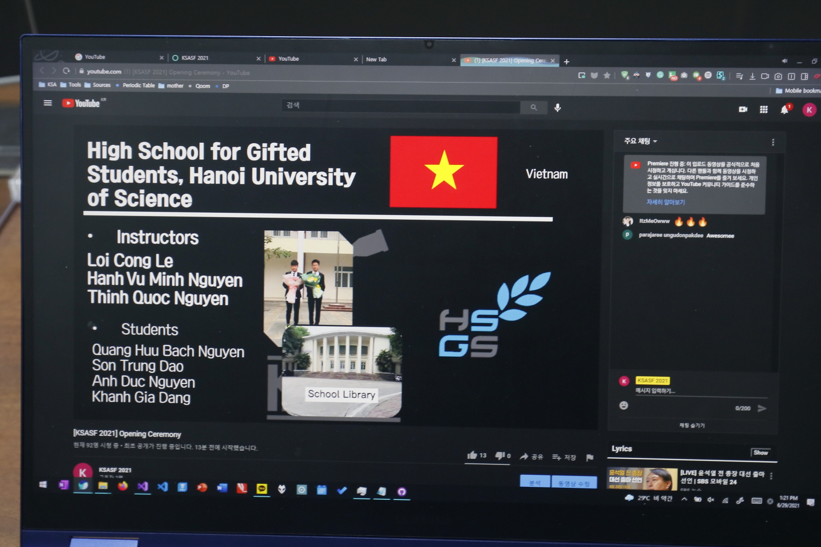Open the Qoom bookmark
Viewport: 821px width, 547px height.
pyautogui.click(x=199, y=86)
